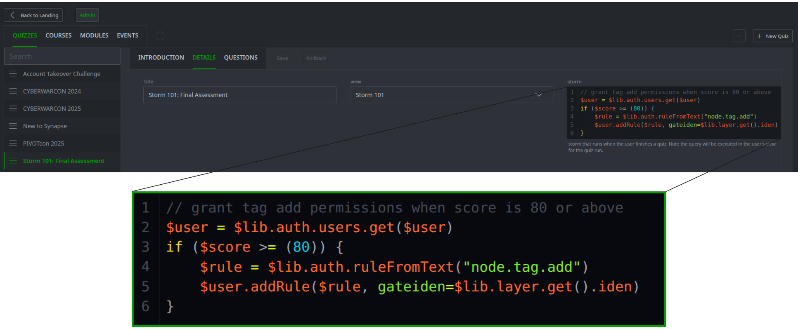
Task: Click the Back to Landing arrow icon
Action: pyautogui.click(x=12, y=15)
